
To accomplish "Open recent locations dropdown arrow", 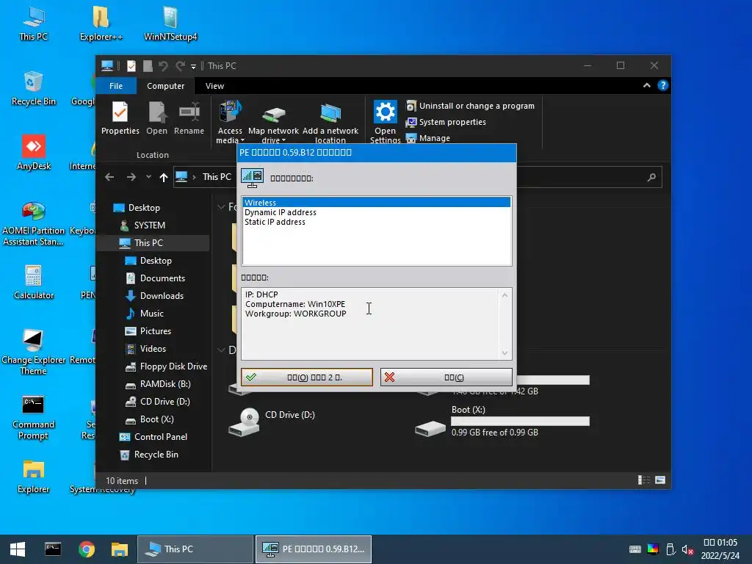I will click(148, 177).
